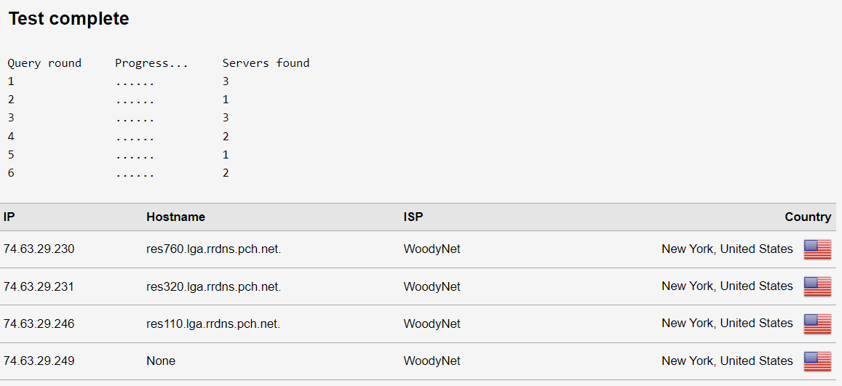Click WoodyNet ISP in first row
The width and height of the screenshot is (842, 386).
(432, 249)
